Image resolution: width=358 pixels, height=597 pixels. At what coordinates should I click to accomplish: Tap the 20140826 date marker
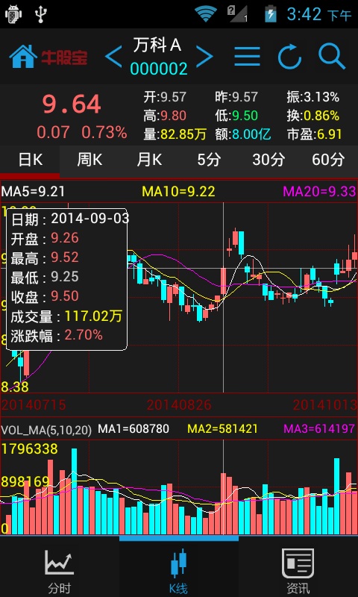point(179,404)
